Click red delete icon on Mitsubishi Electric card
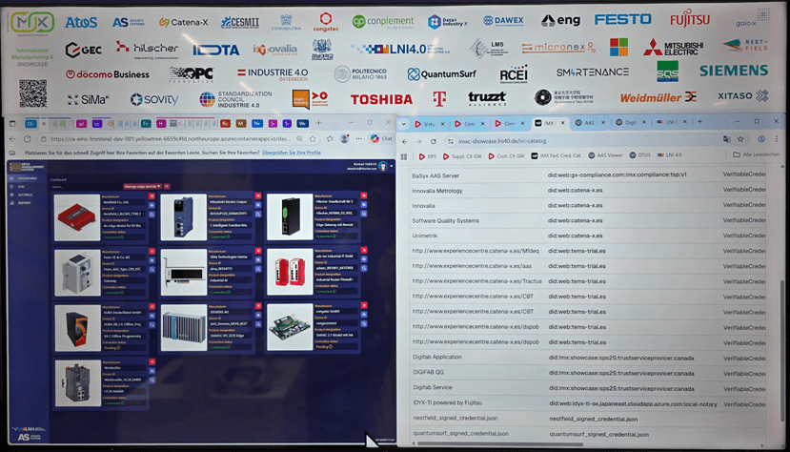Image resolution: width=790 pixels, height=452 pixels. (x=258, y=196)
